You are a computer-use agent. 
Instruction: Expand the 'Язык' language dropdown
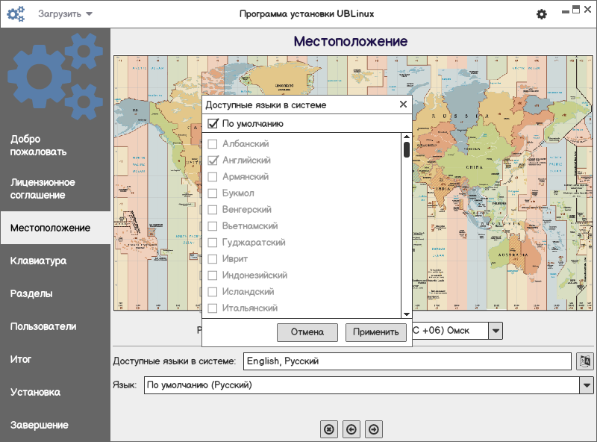(x=587, y=385)
